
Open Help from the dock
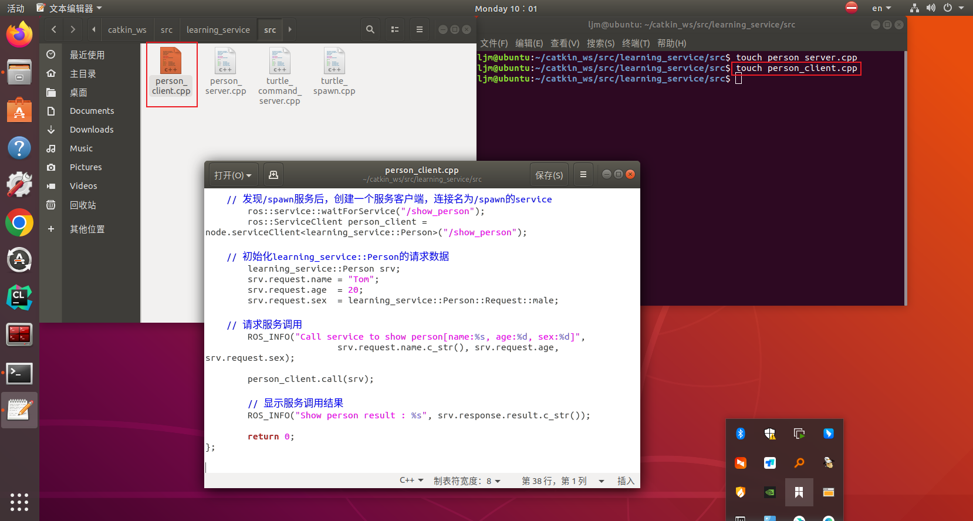pos(19,148)
